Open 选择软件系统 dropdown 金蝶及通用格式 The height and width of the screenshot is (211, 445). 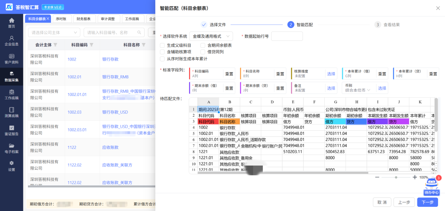[x=211, y=36]
